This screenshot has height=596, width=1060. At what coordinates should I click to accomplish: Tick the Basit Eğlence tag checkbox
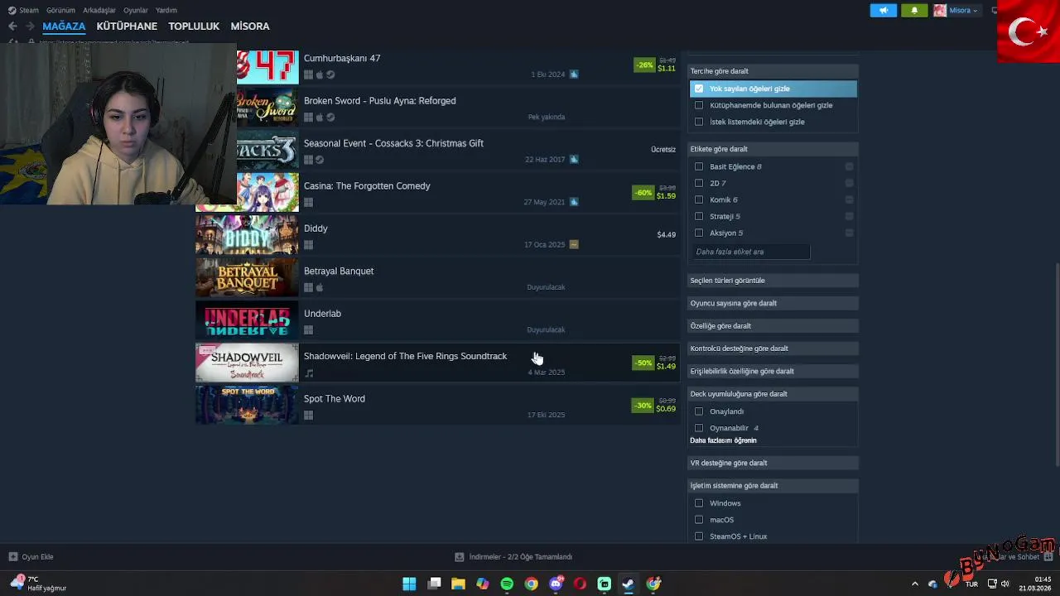coord(699,166)
